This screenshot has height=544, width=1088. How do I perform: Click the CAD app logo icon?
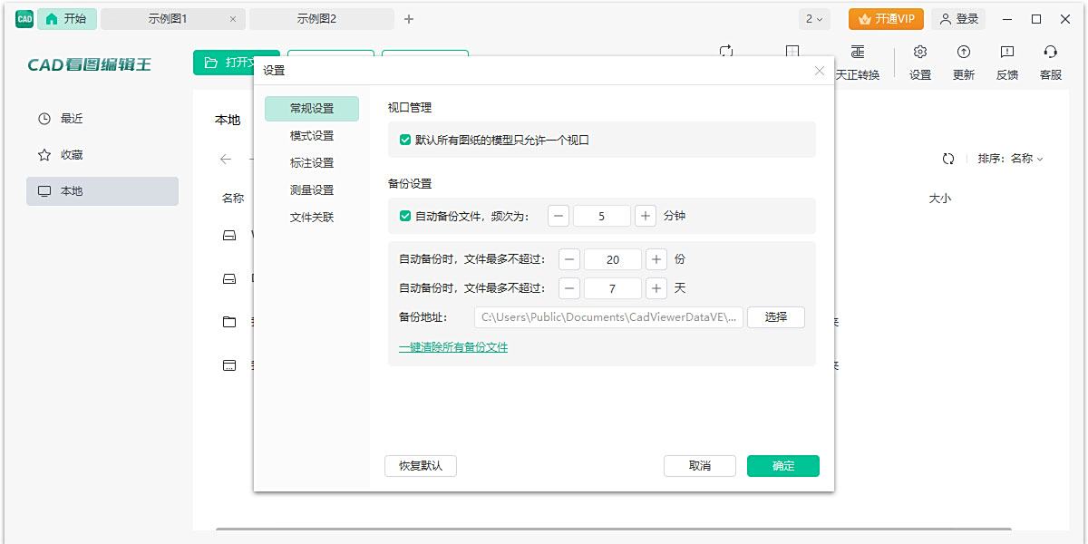(x=24, y=18)
